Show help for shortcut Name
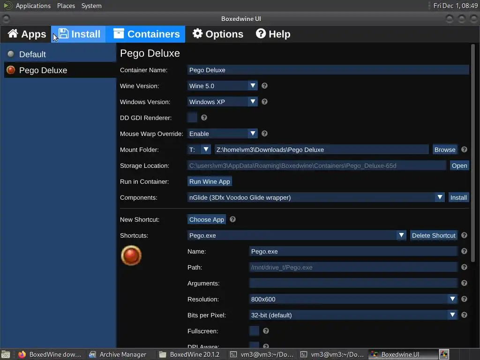Screen dimensions: 480x360 pyautogui.click(x=464, y=251)
